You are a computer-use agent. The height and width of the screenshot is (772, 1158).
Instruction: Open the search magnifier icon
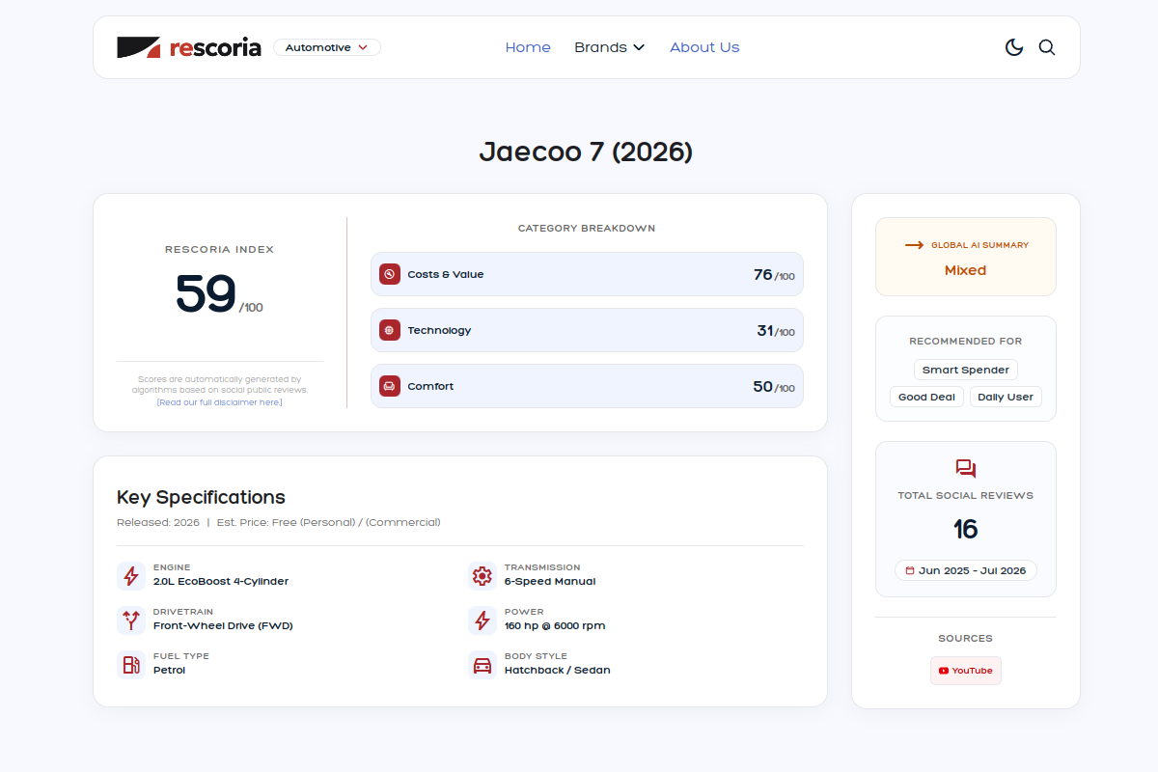(x=1047, y=47)
